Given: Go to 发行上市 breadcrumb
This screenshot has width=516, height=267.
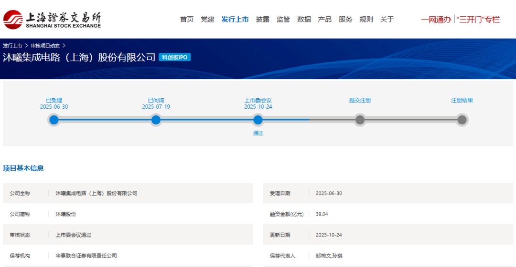Looking at the screenshot, I should click(12, 46).
